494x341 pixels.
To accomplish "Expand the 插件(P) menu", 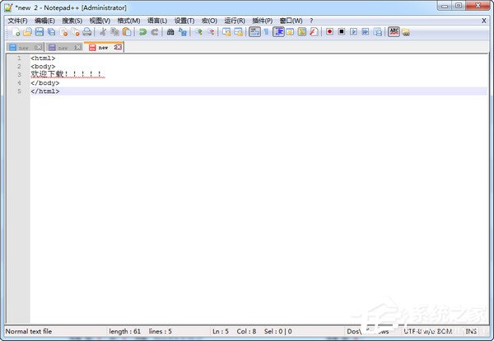I will coord(263,20).
